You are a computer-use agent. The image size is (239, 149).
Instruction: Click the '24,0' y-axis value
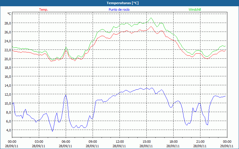8,41
